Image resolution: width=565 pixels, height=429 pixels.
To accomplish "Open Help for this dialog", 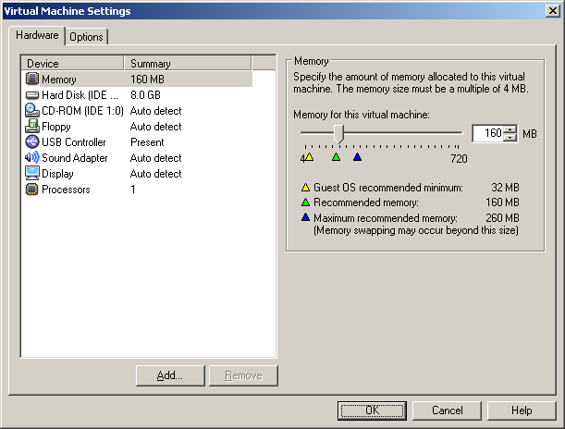I will pos(522,411).
